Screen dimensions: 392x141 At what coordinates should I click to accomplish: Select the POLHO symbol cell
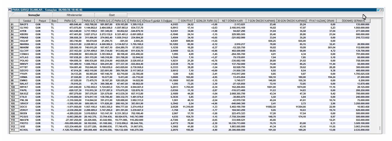(26, 60)
